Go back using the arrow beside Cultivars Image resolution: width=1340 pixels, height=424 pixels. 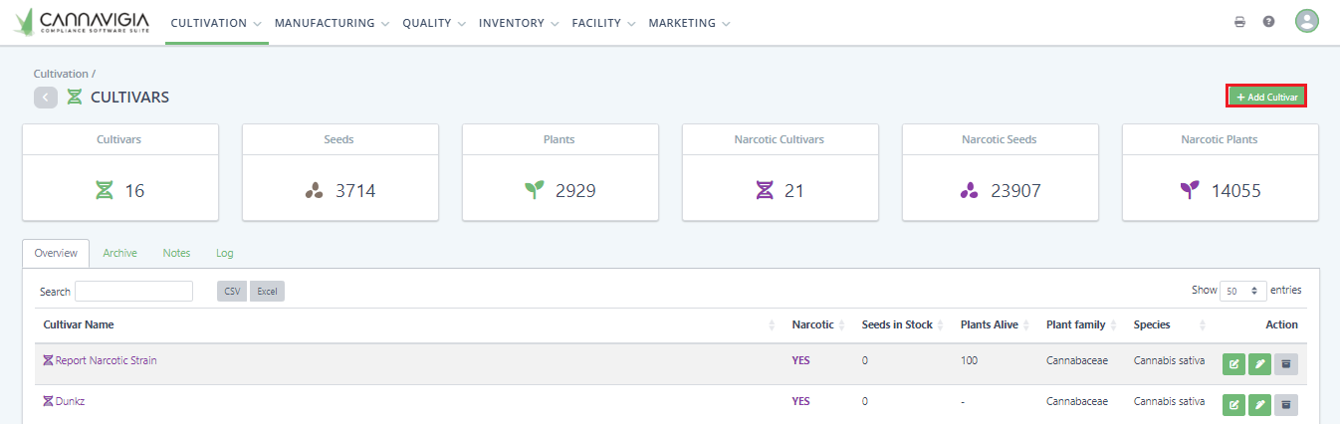46,98
